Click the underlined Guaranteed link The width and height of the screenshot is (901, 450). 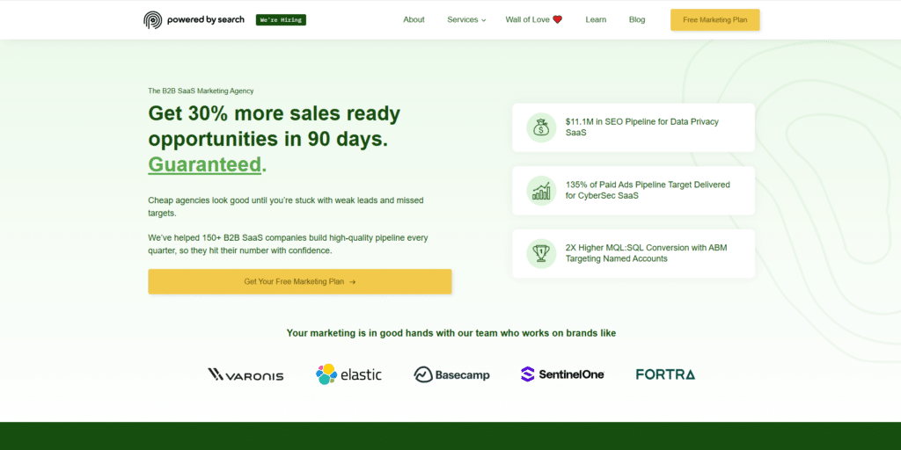click(x=205, y=164)
